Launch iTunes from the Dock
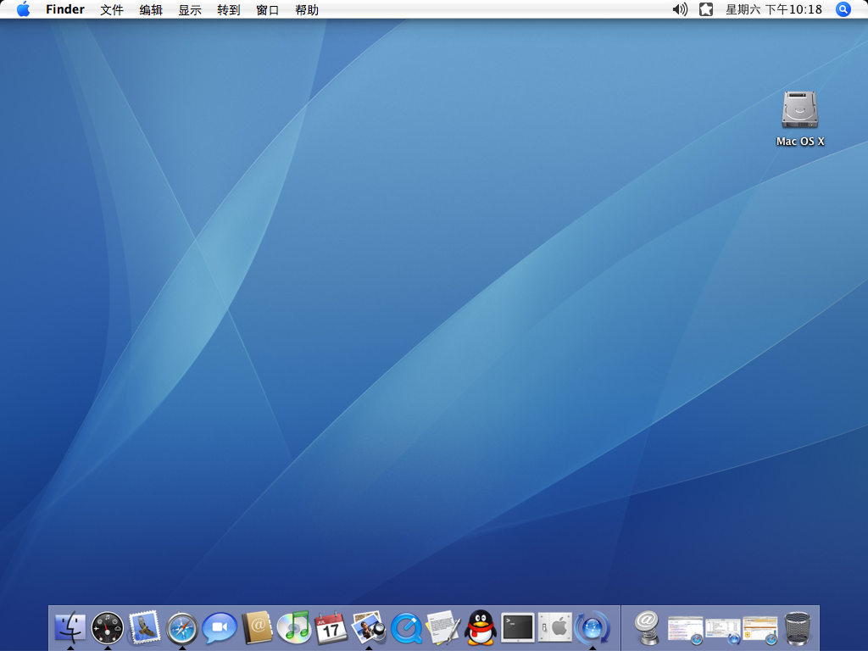Viewport: 868px width, 651px height. (294, 627)
